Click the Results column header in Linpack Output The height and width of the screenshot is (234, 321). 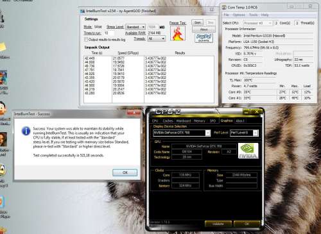[x=180, y=53]
